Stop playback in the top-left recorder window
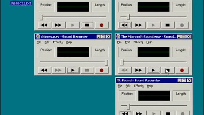Image resolution: width=204 pixels, height=115 pixels. [87, 25]
